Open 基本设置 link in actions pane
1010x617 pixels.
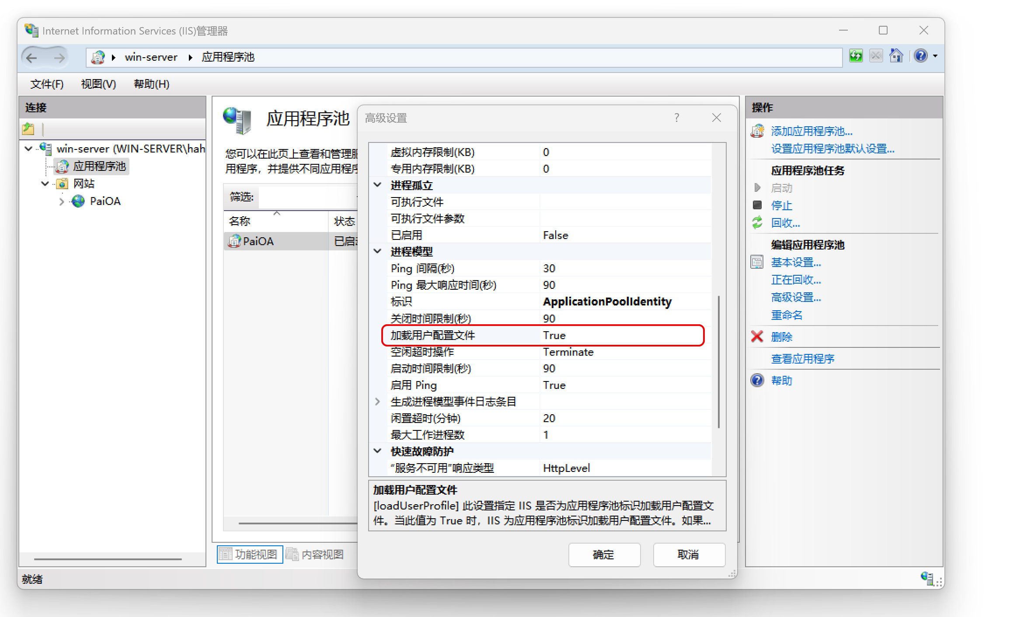(796, 262)
